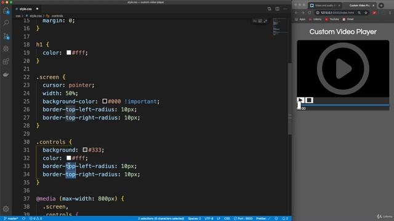
Task: Click the zoom magnifier in the address bar
Action: click(360, 12)
